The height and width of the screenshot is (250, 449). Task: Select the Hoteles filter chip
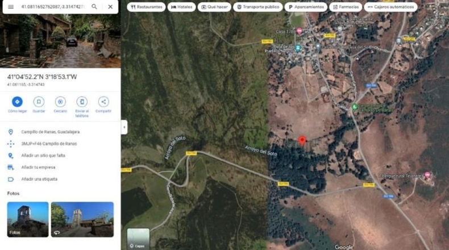(181, 7)
